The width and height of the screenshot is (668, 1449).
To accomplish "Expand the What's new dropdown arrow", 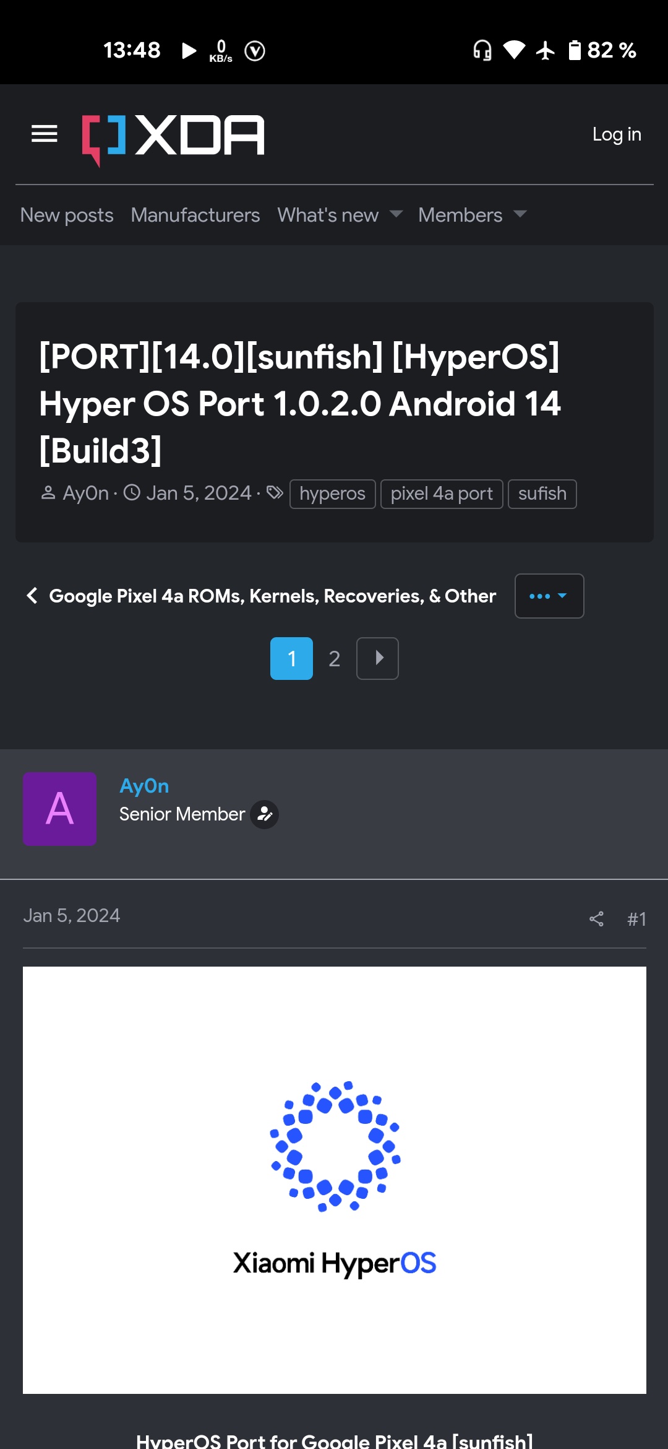I will 396,214.
